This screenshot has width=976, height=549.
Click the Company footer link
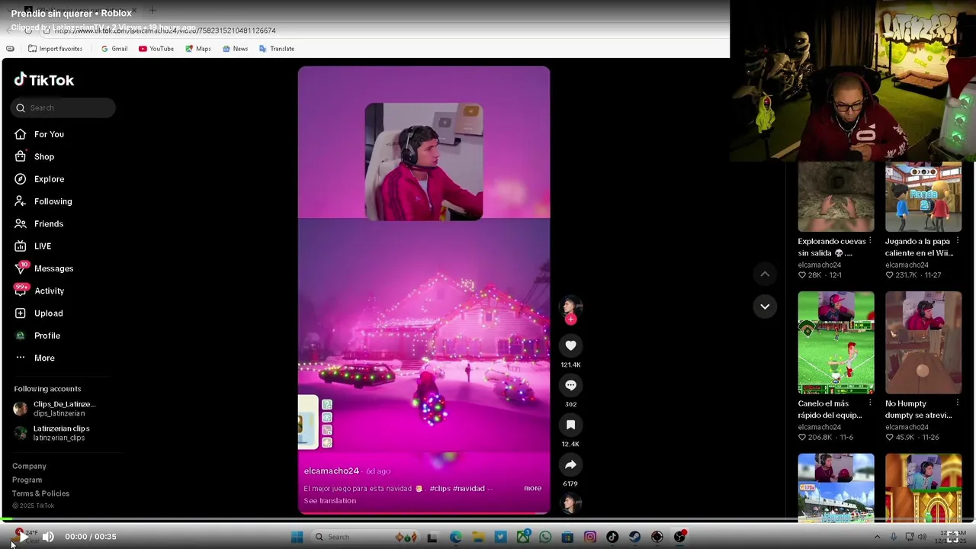coord(29,466)
